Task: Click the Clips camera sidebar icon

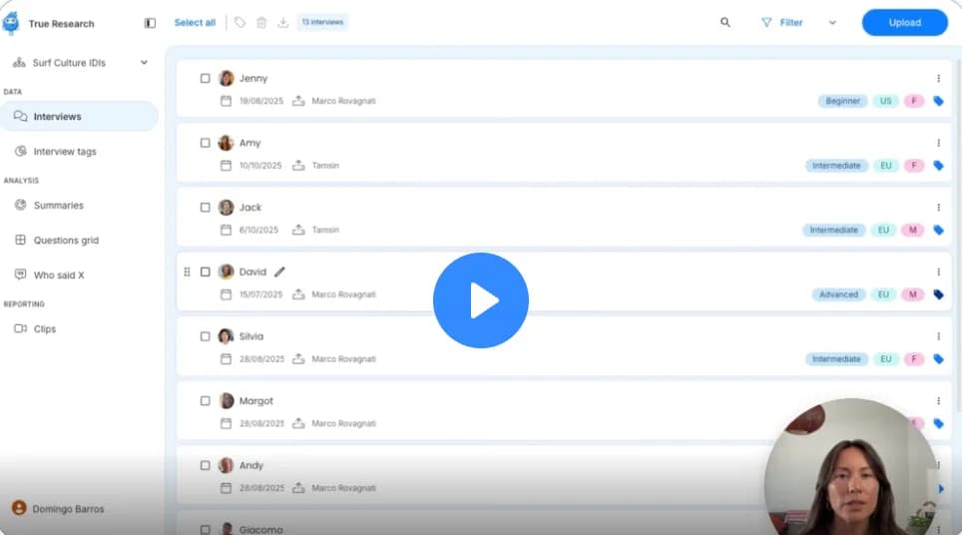Action: [20, 328]
